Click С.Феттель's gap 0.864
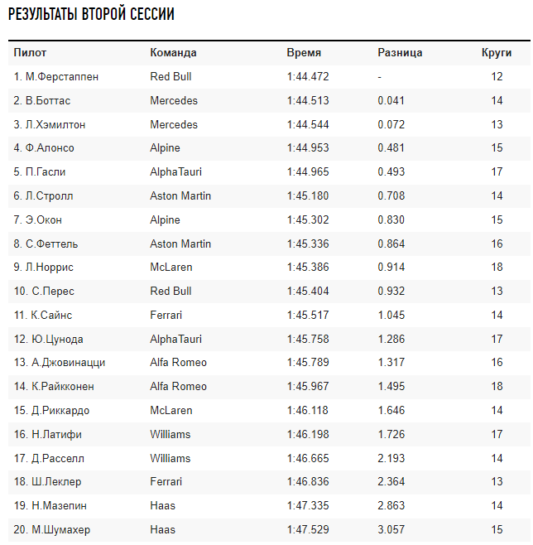 391,244
